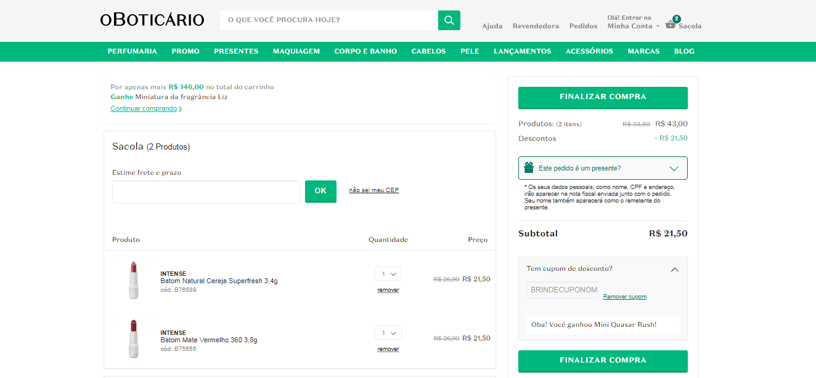Click product name 'Batom Mate Vermelho 360 3,8g'
This screenshot has height=378, width=816.
[209, 340]
